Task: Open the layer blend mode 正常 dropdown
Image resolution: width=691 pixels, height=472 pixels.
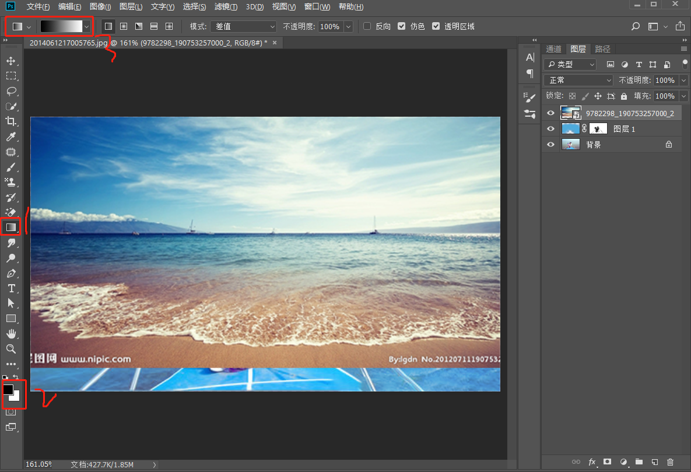Action: click(x=578, y=81)
